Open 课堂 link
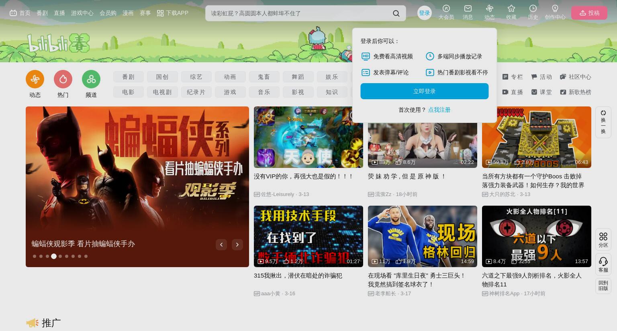Image resolution: width=617 pixels, height=331 pixels. click(x=541, y=92)
